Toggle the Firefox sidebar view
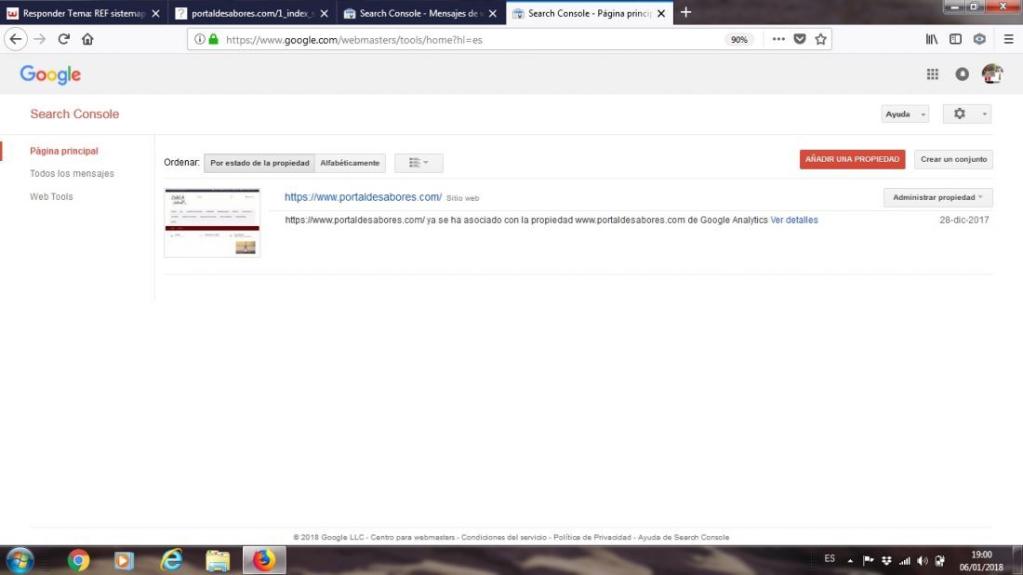 pyautogui.click(x=955, y=39)
